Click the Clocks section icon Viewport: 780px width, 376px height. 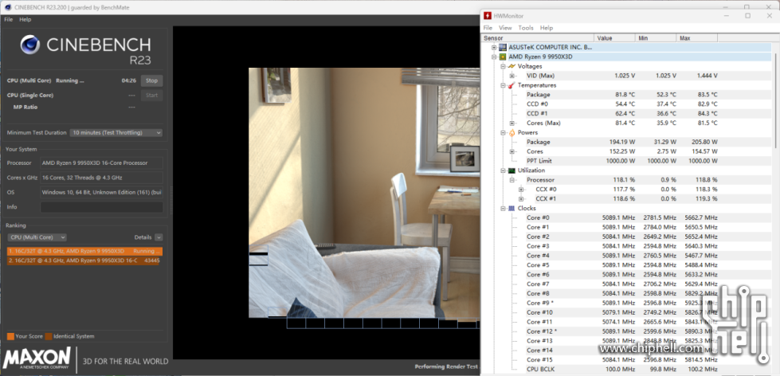[512, 208]
